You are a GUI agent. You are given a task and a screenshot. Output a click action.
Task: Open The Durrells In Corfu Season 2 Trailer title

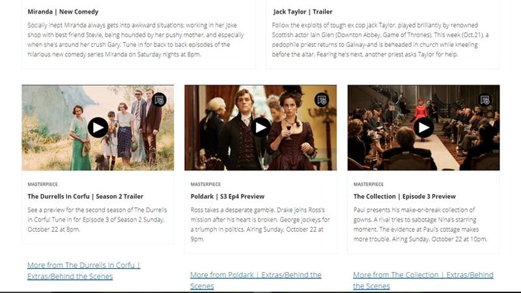pos(85,197)
